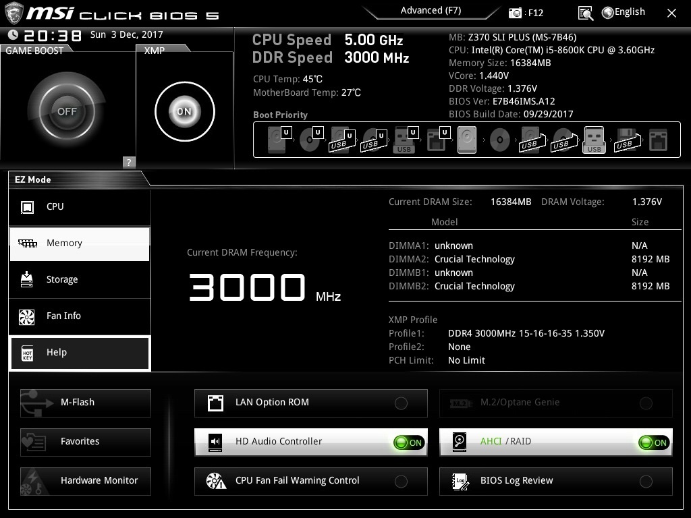Open the Hardware Monitor
Screen dimensions: 691x518
[x=86, y=481]
